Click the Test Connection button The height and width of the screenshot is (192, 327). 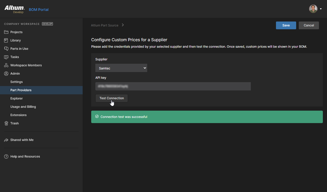click(111, 98)
